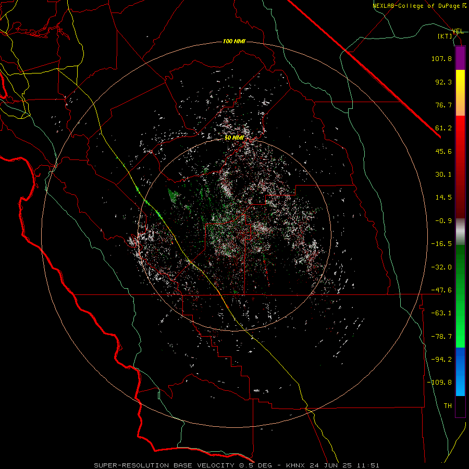Click the -63.1 velocity legend value
This screenshot has height=469, width=469.
[441, 313]
